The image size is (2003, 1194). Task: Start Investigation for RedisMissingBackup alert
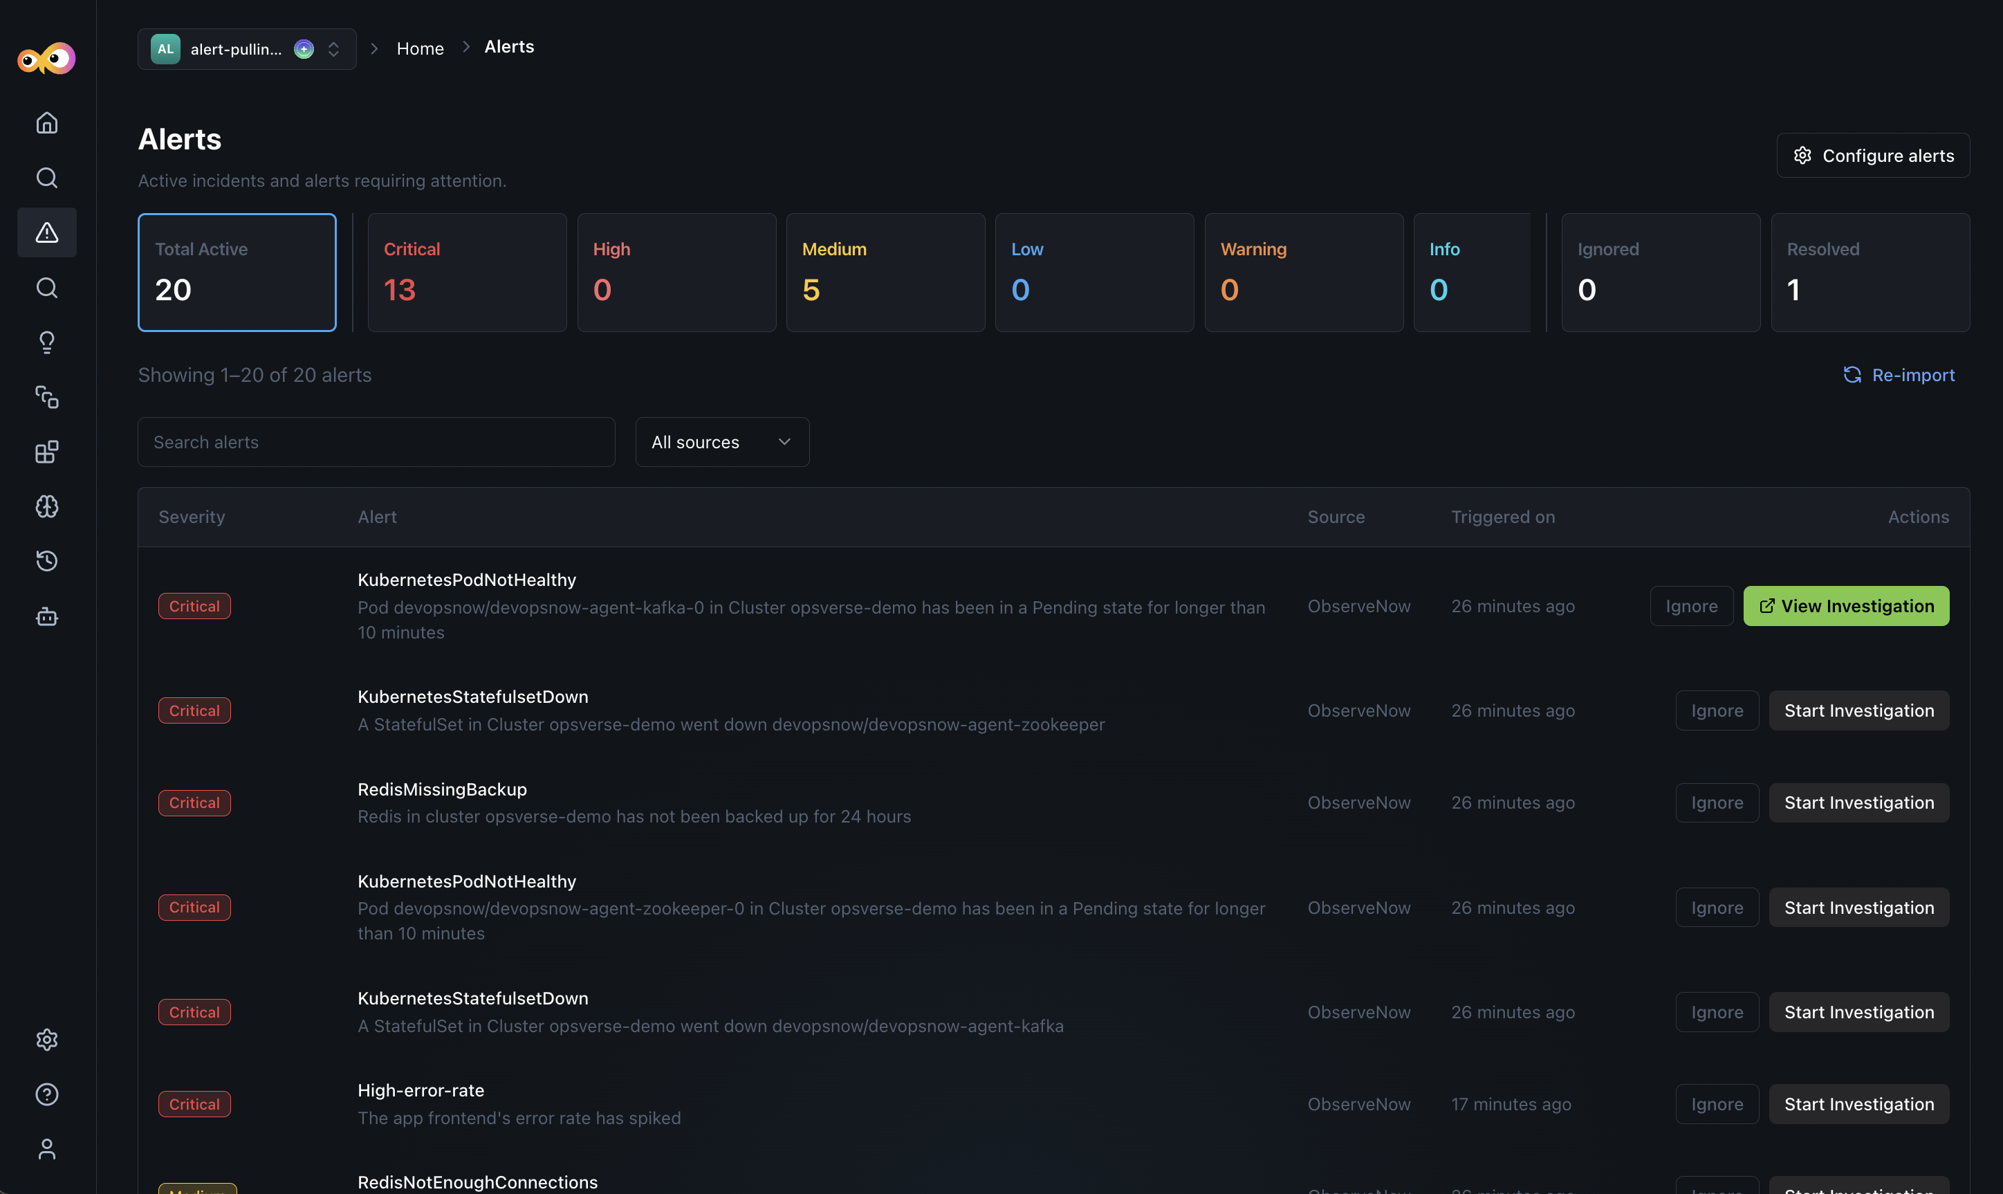point(1859,803)
